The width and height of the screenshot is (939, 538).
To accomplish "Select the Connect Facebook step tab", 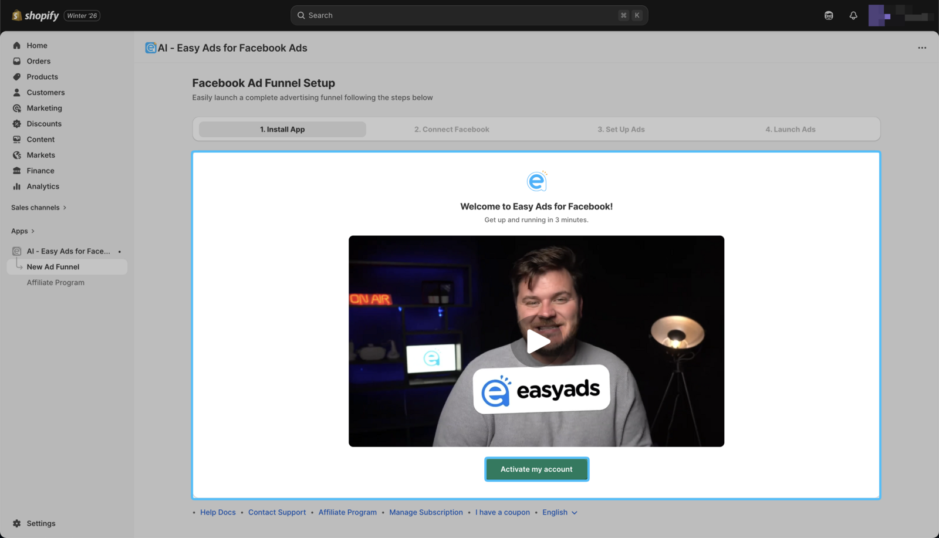I will click(451, 129).
